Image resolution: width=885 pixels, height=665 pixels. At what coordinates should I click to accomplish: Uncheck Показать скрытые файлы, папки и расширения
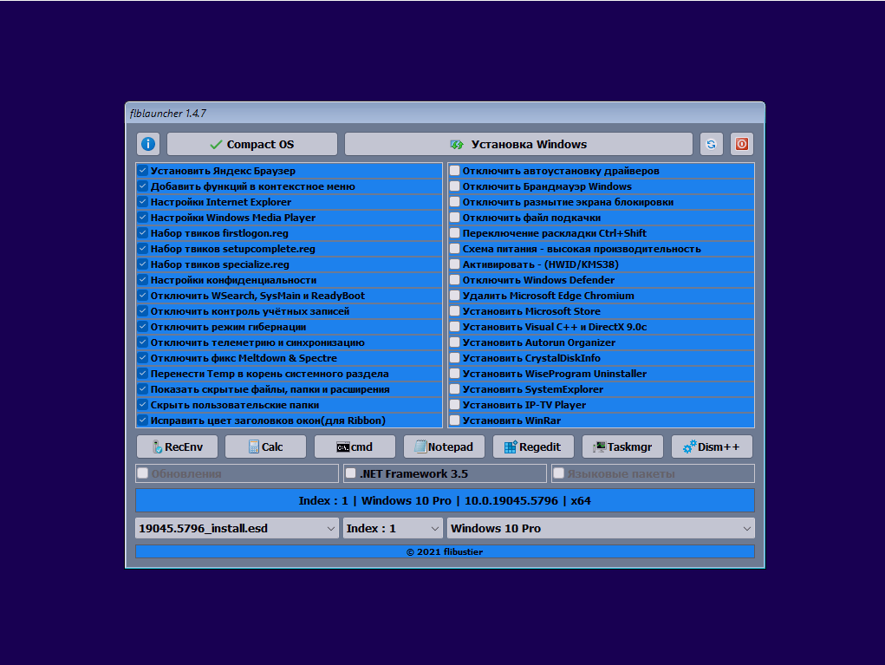click(x=143, y=389)
